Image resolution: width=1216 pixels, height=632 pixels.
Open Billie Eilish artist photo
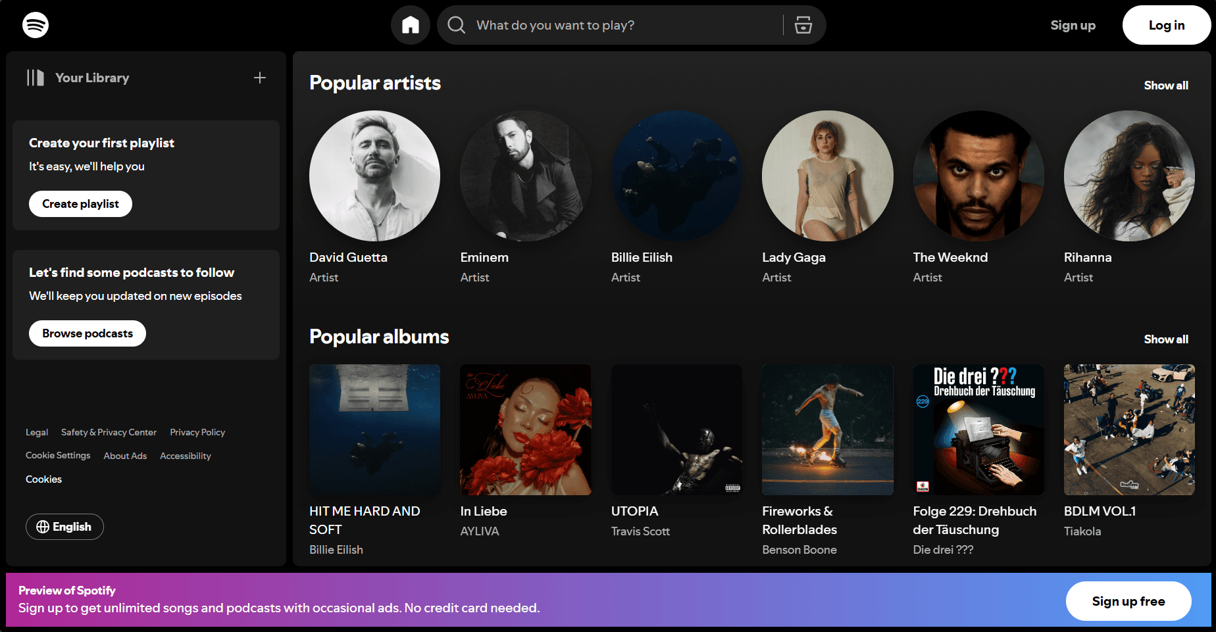(x=676, y=176)
